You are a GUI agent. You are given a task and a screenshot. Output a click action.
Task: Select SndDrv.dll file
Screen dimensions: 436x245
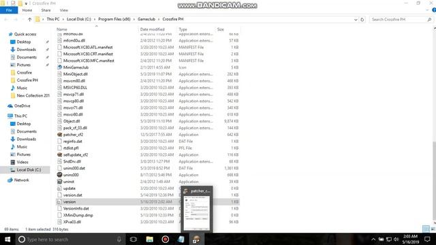click(x=72, y=161)
